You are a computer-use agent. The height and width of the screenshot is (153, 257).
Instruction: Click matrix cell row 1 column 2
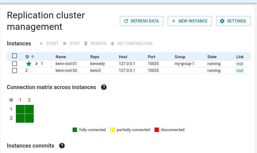tap(29, 109)
